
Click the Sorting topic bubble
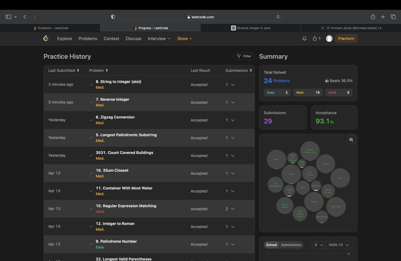(x=314, y=202)
